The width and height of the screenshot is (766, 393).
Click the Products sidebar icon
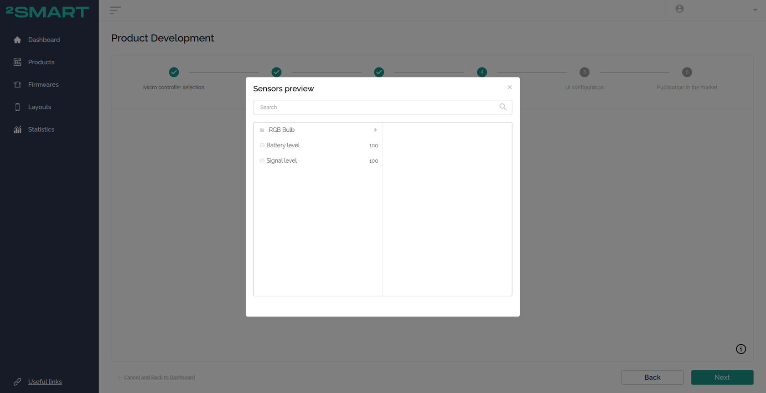[x=17, y=62]
